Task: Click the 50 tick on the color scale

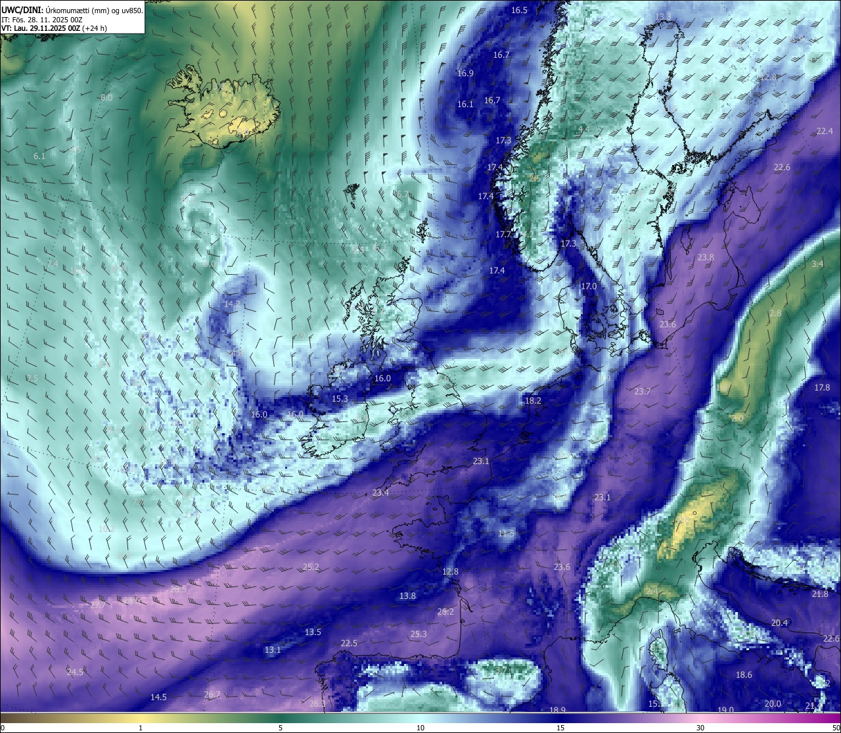Action: (x=835, y=728)
